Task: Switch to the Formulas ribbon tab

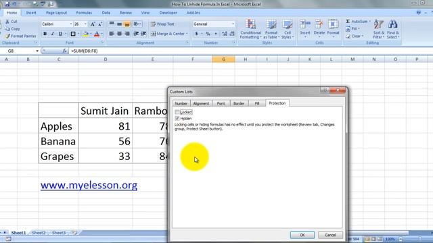Action: [84, 13]
